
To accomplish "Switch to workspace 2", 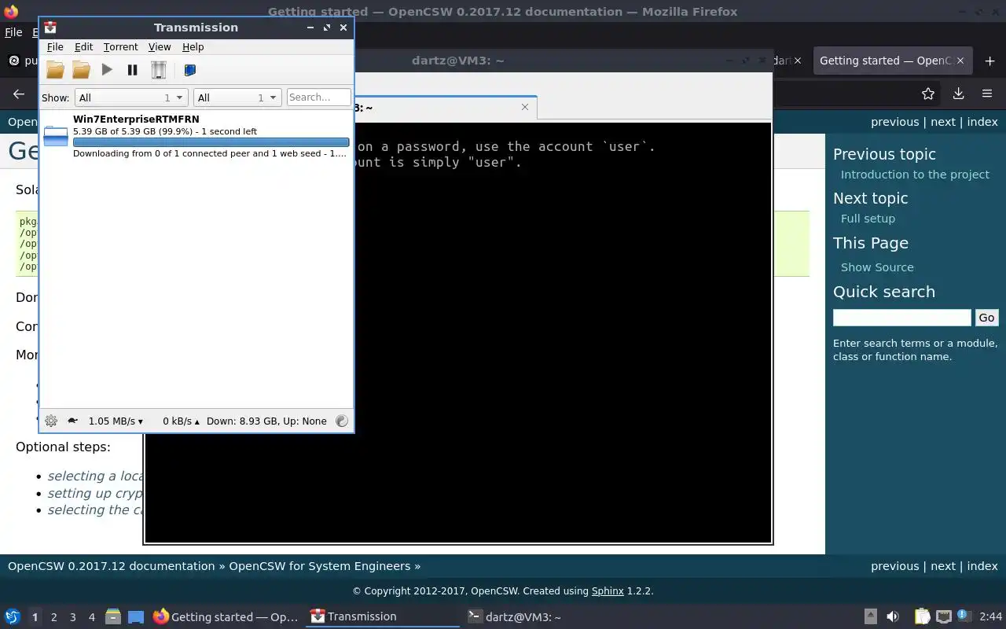I will click(x=53, y=617).
